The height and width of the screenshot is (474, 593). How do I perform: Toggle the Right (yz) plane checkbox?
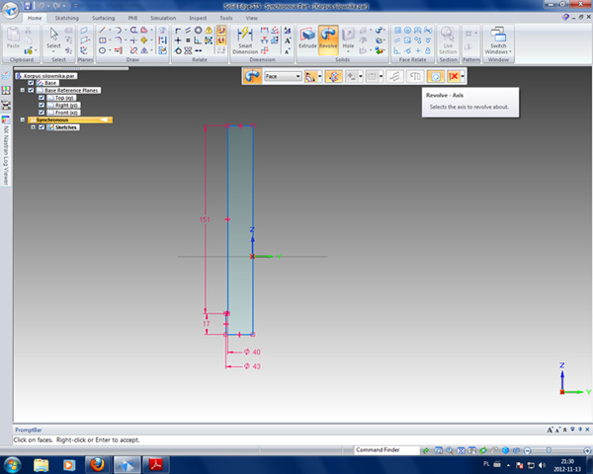(x=42, y=105)
